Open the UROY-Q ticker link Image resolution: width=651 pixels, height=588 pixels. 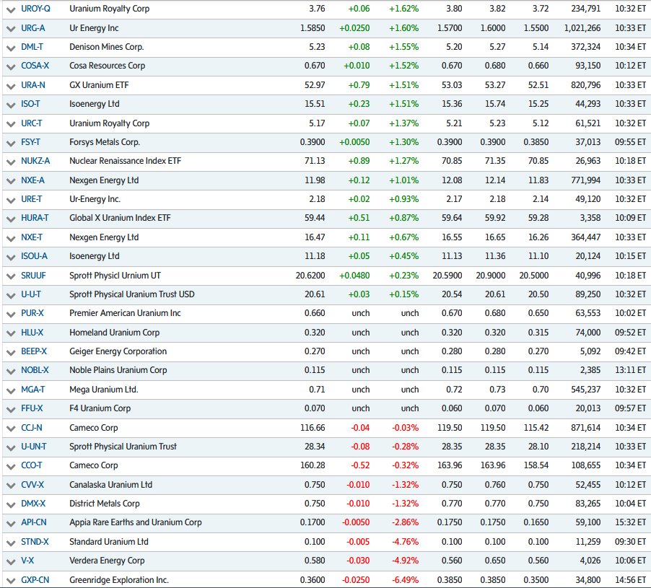[35, 9]
